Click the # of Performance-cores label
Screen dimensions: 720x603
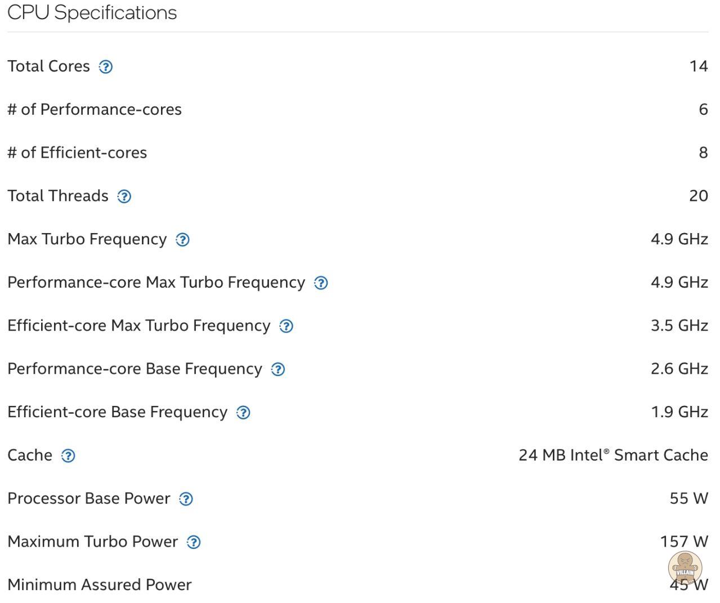pyautogui.click(x=95, y=109)
